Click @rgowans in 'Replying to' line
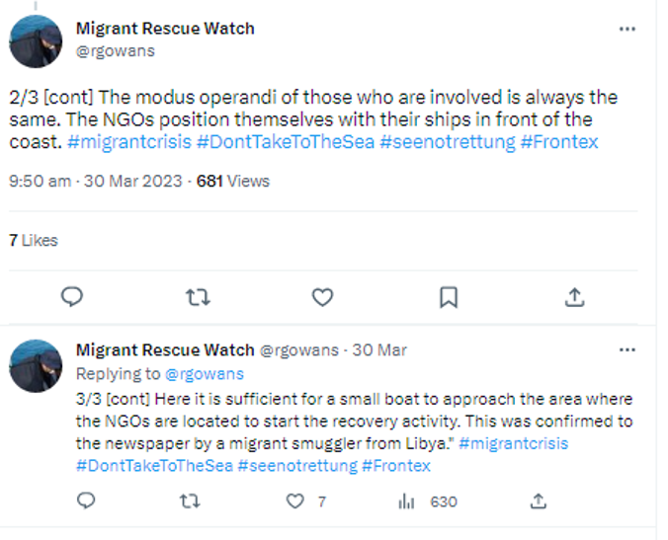Image resolution: width=668 pixels, height=540 pixels. tap(204, 374)
